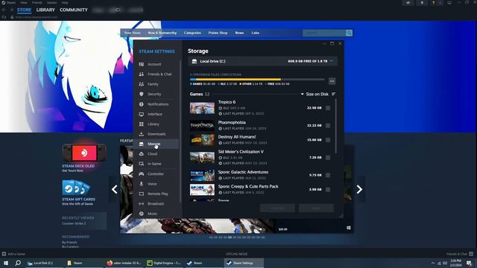Open the Phasmophobia thumbnail
Screen dimensions: 477x268
pyautogui.click(x=202, y=126)
